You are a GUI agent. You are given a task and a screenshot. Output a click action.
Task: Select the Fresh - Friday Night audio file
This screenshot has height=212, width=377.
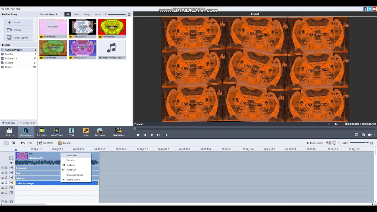pos(112,49)
